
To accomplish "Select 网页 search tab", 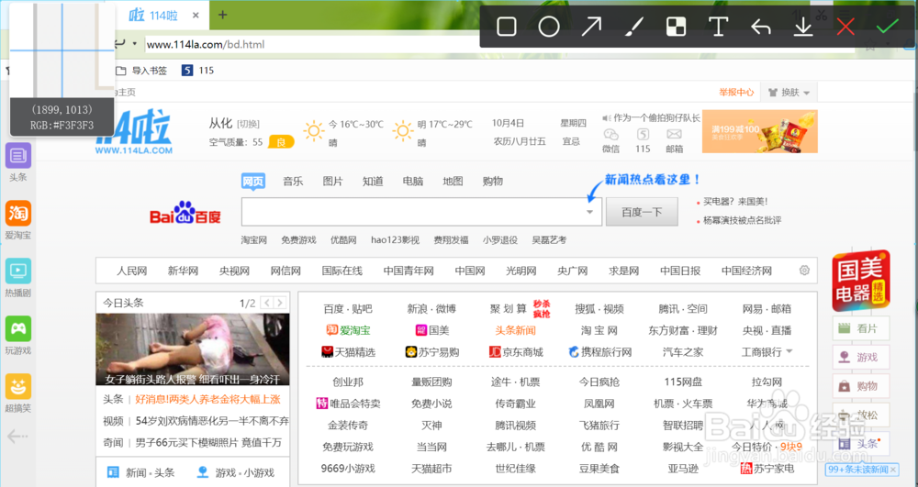I will (x=253, y=182).
